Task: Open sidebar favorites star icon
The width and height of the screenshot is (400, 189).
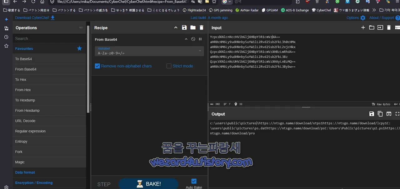Action: point(6,46)
